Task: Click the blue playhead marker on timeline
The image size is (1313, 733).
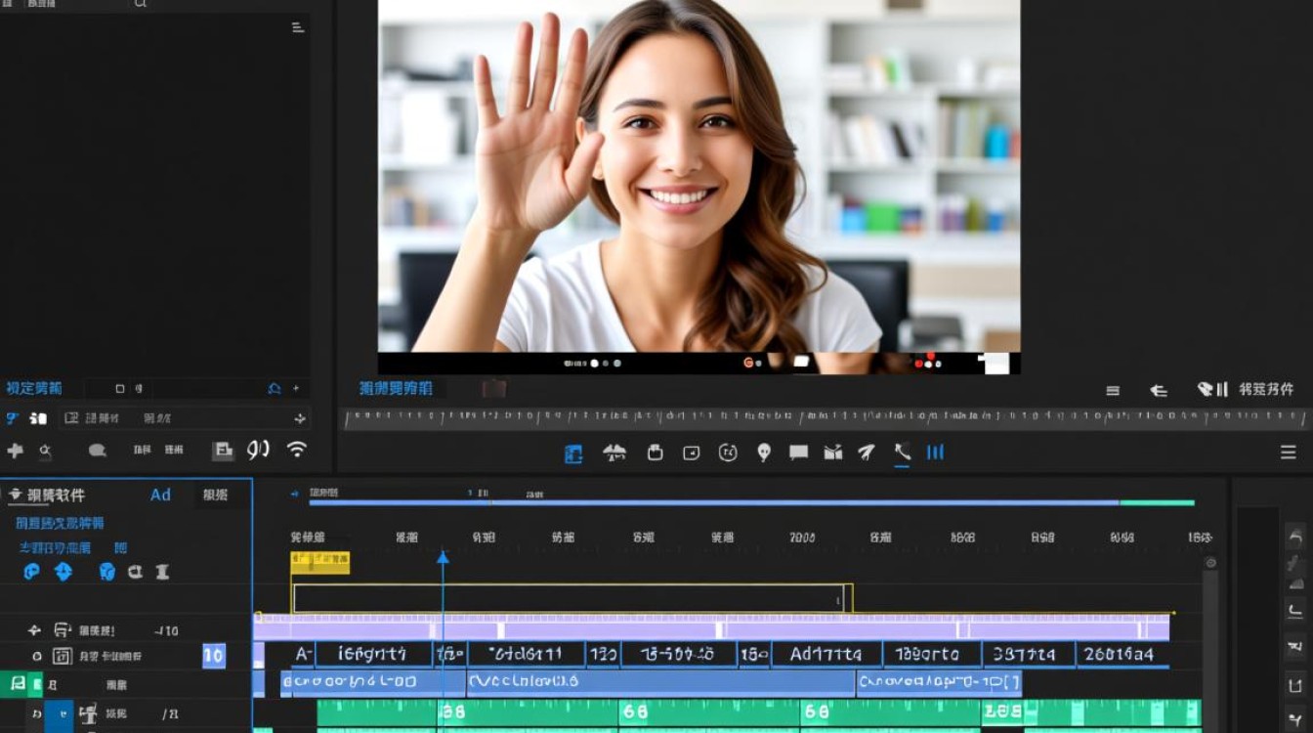Action: tap(443, 557)
